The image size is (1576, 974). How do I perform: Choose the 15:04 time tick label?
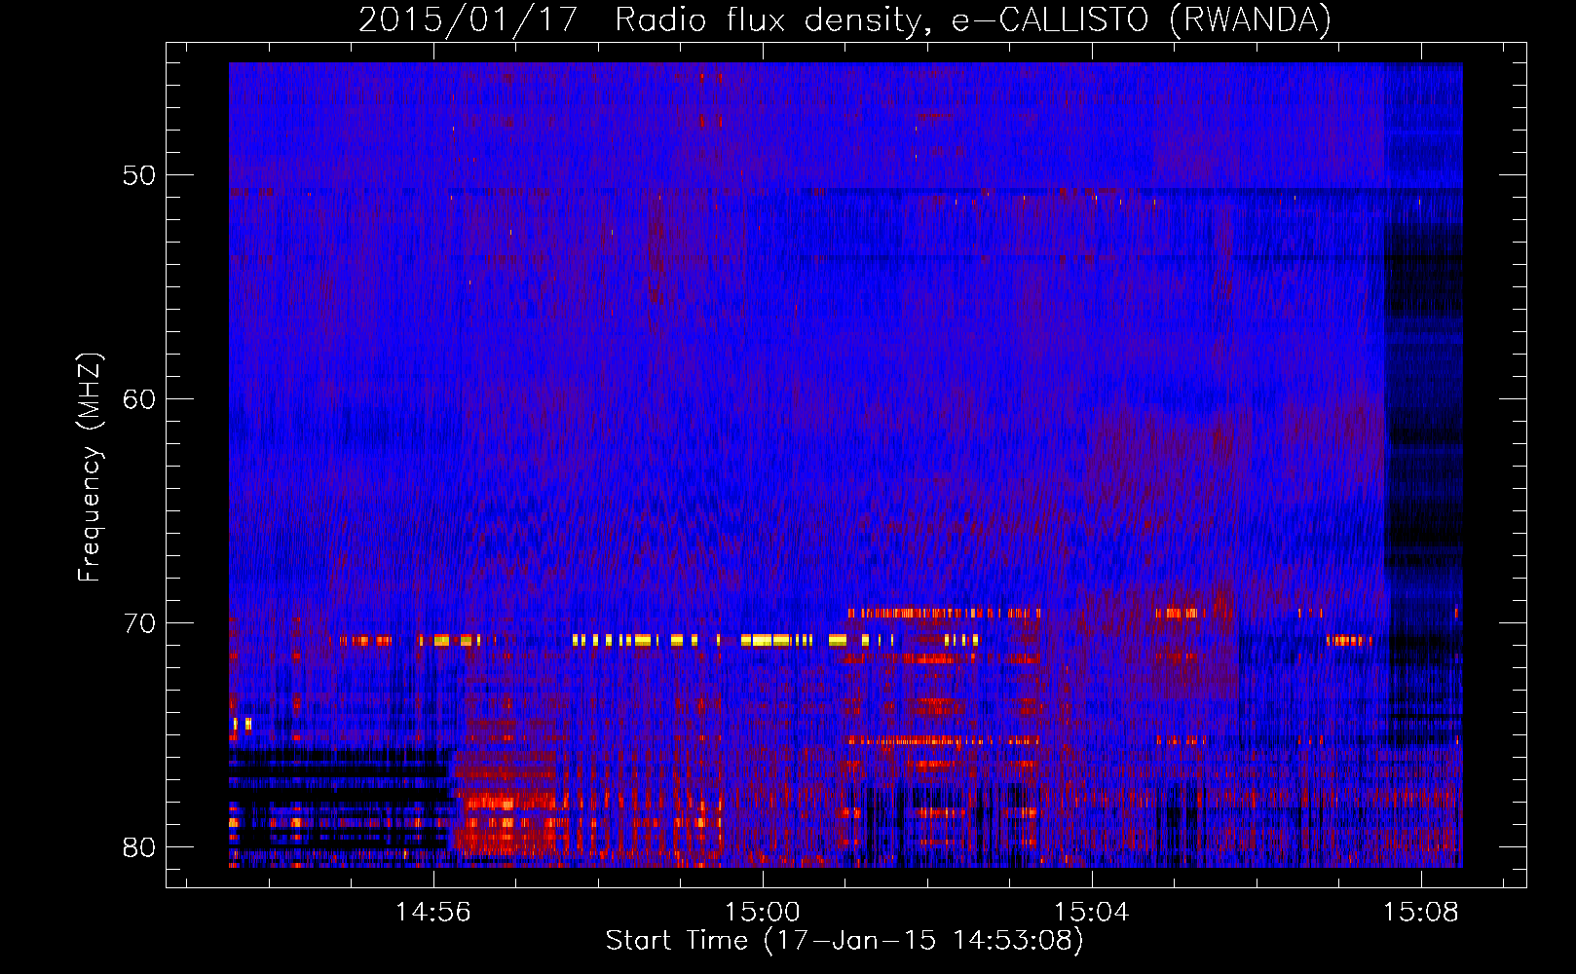click(x=1092, y=913)
